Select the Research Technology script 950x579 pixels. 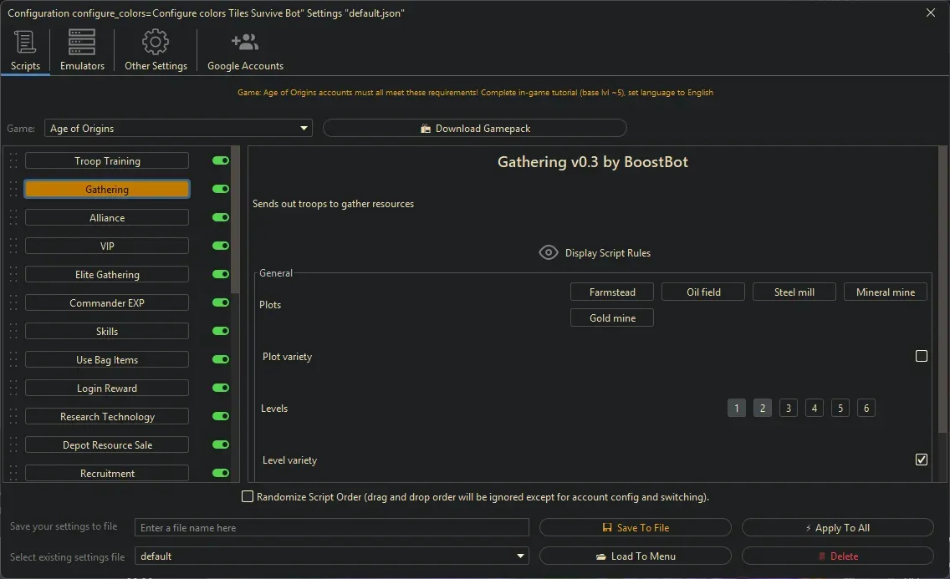coord(107,417)
